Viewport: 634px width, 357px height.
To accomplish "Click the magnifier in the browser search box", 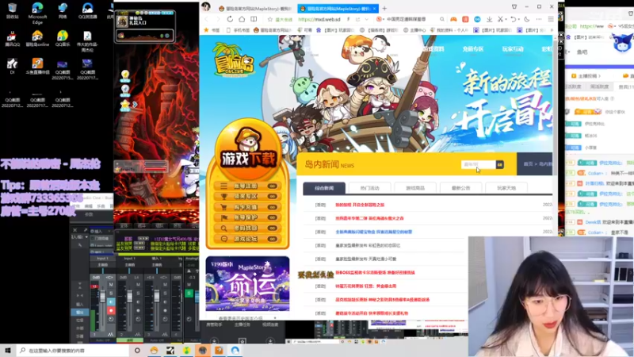I will tap(442, 19).
